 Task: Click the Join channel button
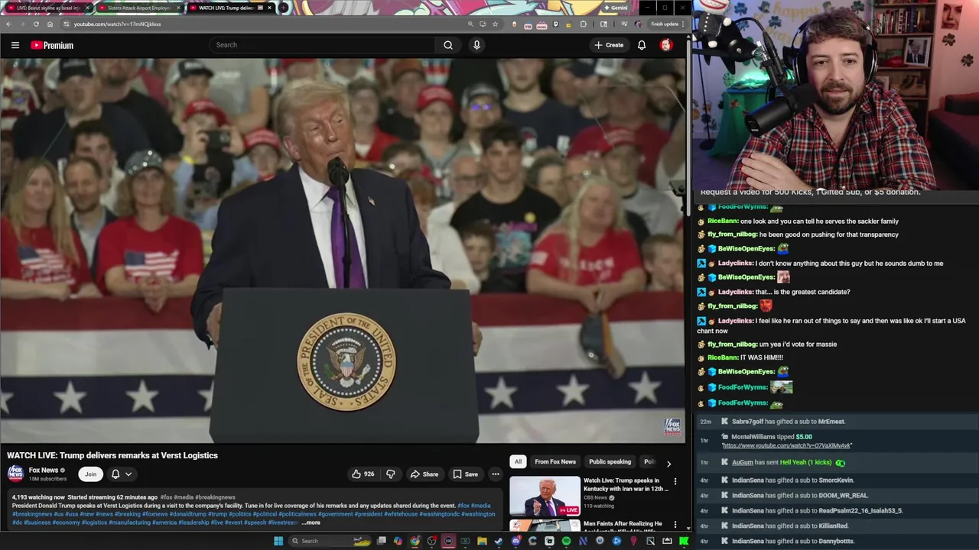point(90,474)
